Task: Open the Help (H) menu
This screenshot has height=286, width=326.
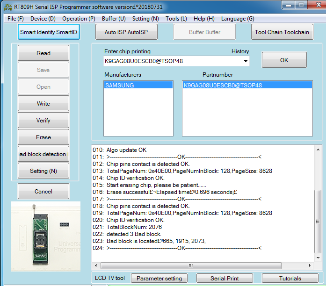Action: coord(204,19)
